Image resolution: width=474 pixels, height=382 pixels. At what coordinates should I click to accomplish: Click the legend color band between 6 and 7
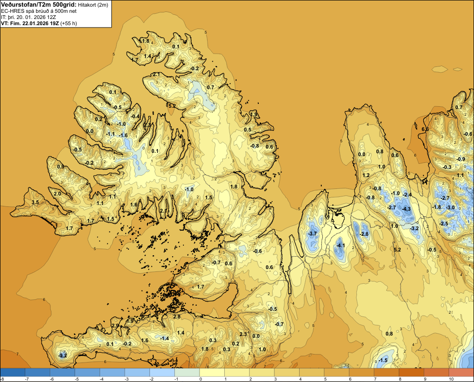pos(361,372)
